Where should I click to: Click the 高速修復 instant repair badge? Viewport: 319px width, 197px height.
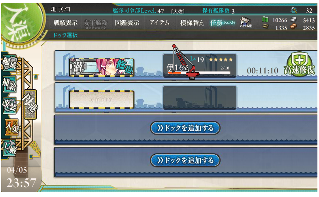coord(299,65)
